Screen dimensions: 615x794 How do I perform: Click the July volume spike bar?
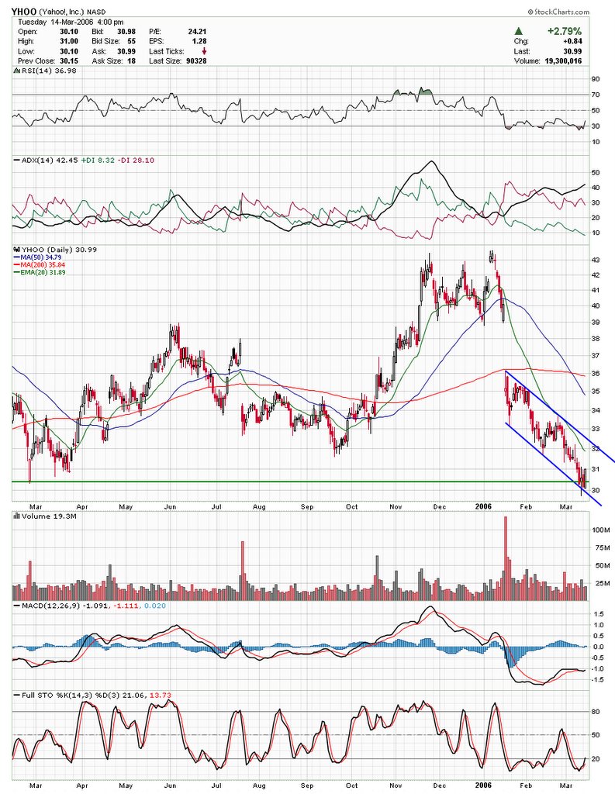tap(242, 571)
